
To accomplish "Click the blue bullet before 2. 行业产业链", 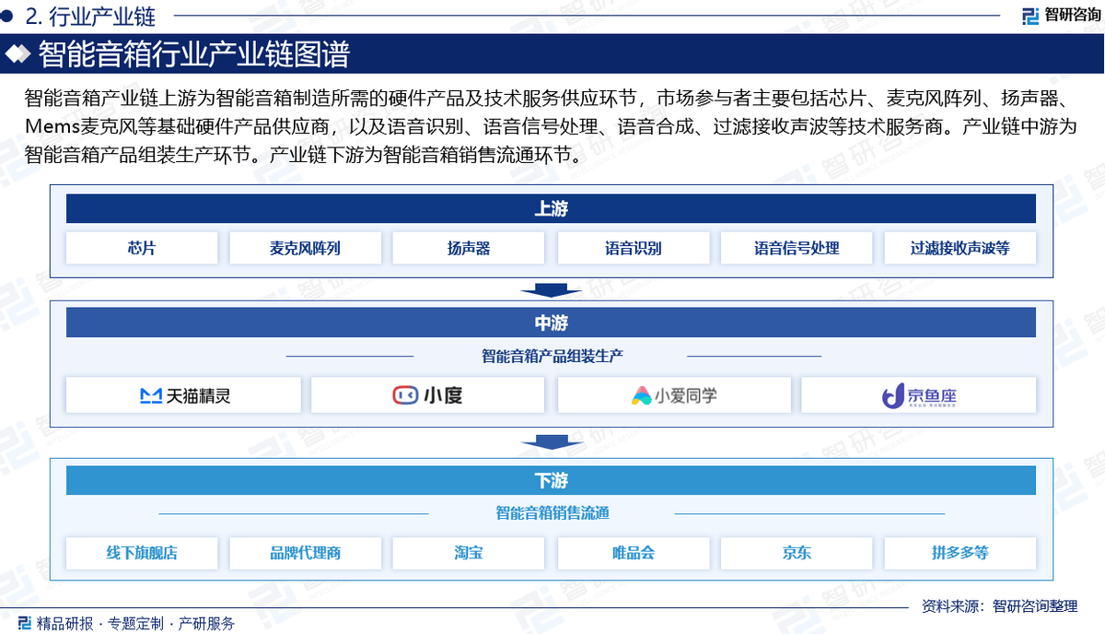I will (x=7, y=15).
